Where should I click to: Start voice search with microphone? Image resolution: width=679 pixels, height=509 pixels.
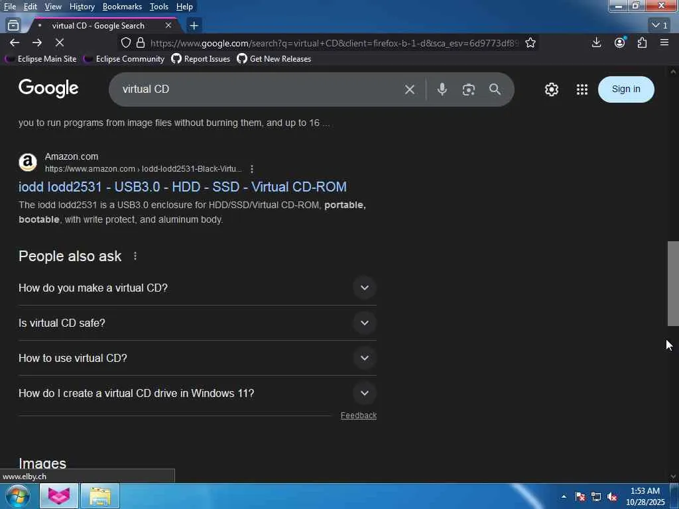coord(442,89)
